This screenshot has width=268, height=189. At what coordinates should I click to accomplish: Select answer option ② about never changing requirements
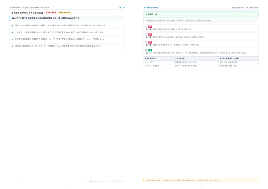pyautogui.click(x=67, y=32)
